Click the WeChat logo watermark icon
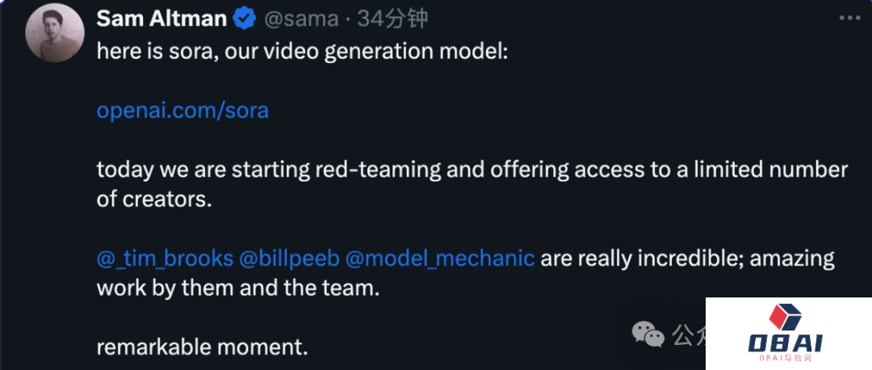 pyautogui.click(x=648, y=333)
